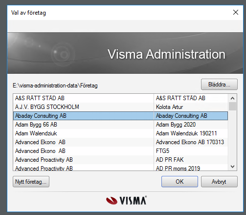This screenshot has width=246, height=215.
Task: Select the Advanced Ekono AB FTG5 row
Action: point(120,151)
